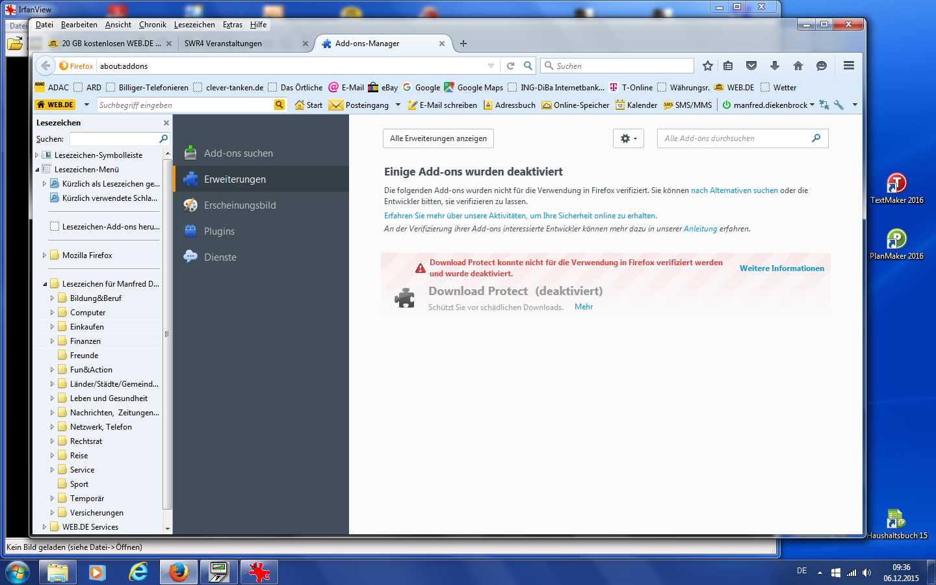This screenshot has width=936, height=585.
Task: Open the Weitere Informationen link
Action: (x=781, y=268)
